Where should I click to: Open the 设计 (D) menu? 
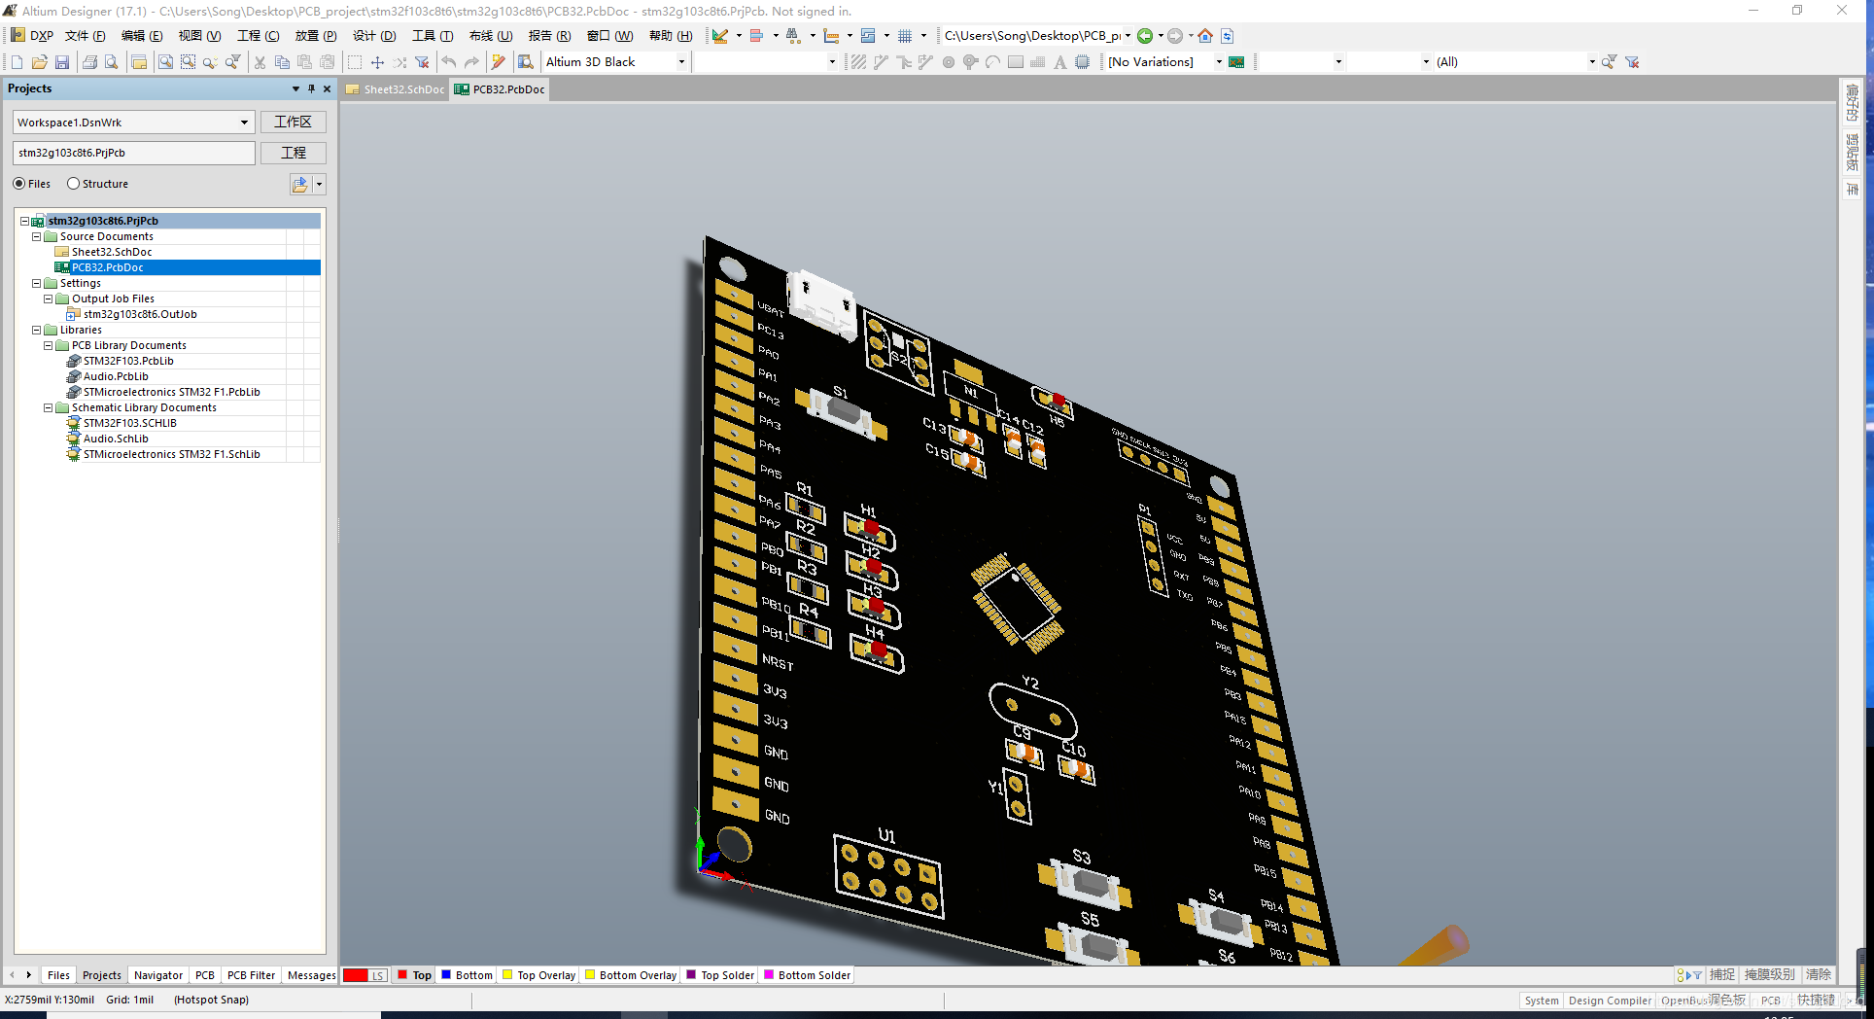tap(373, 36)
